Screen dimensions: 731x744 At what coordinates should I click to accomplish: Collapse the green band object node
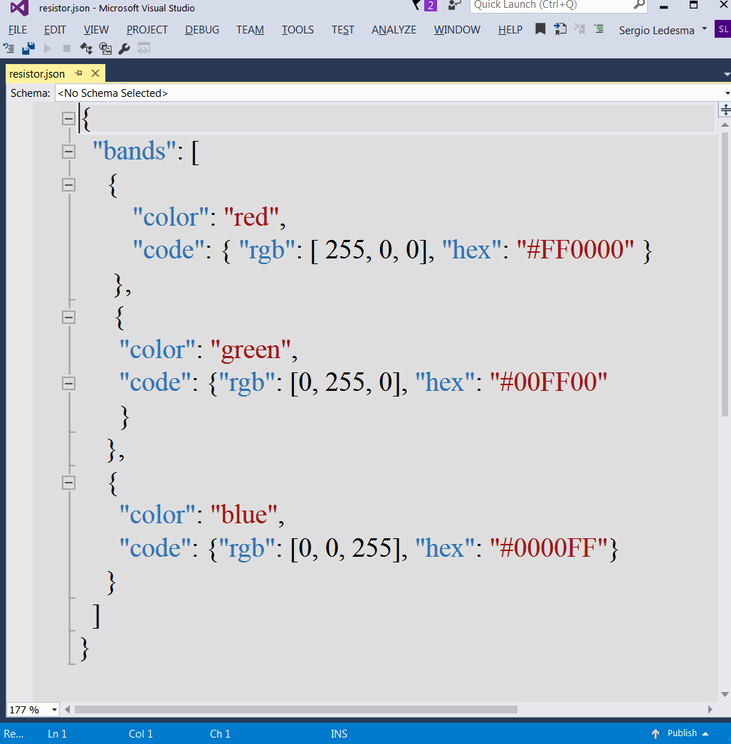point(69,318)
